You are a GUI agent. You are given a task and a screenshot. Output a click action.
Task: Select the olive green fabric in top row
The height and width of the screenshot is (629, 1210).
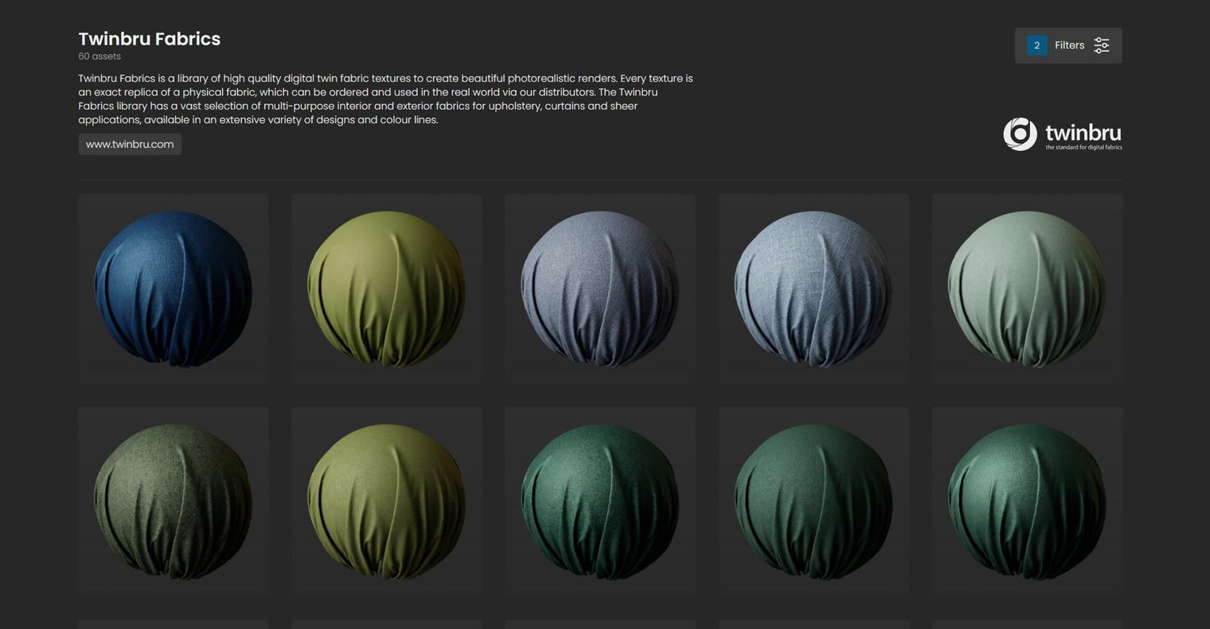pyautogui.click(x=386, y=288)
